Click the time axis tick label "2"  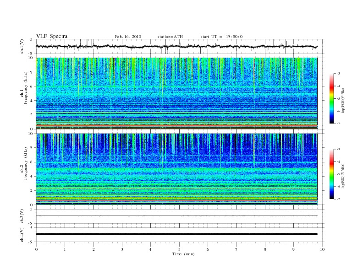(93, 249)
